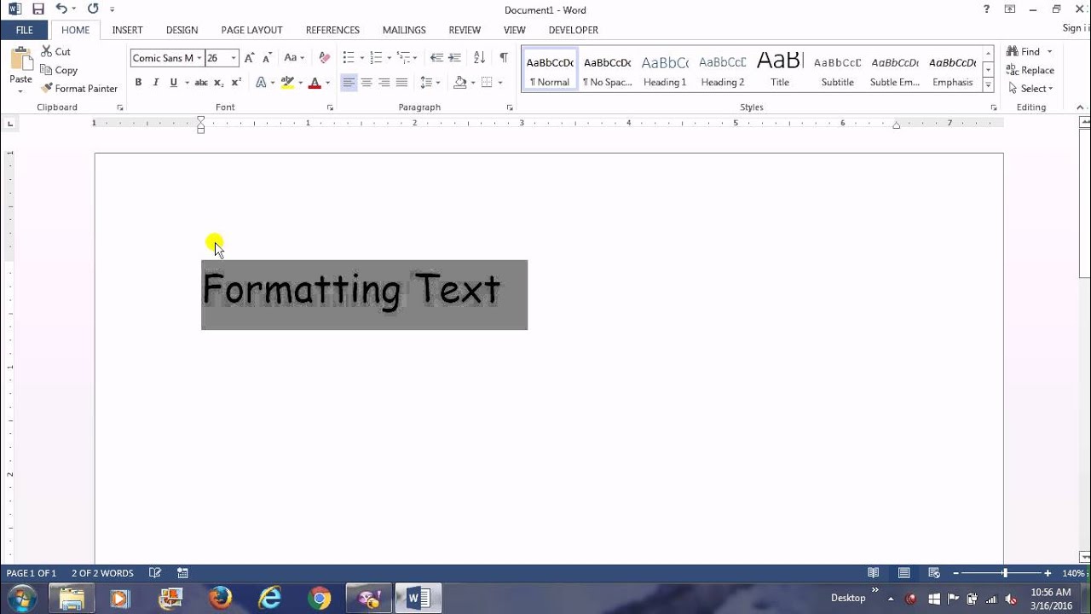Apply the Heading 1 style

pyautogui.click(x=665, y=70)
